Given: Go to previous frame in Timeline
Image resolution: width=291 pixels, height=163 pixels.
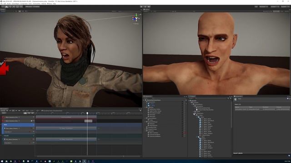Looking at the screenshot, I should coord(10,110).
